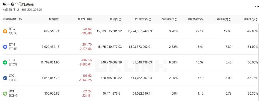Screen dimensions: 259x101
Task: Click the 持仓数量 column header
Action: click(x=54, y=19)
